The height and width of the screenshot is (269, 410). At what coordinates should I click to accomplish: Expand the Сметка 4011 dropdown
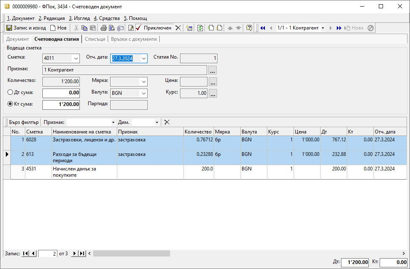75,59
